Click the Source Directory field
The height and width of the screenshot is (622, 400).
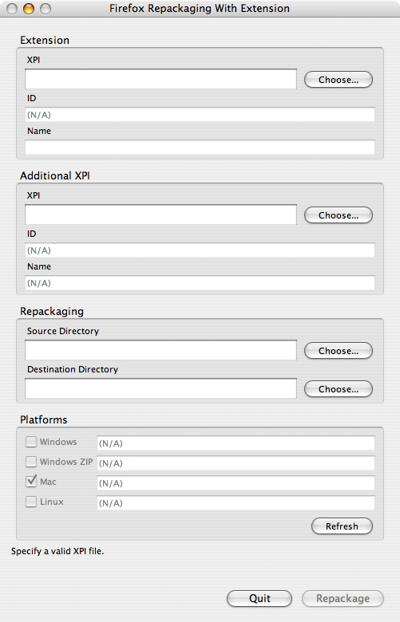click(160, 350)
